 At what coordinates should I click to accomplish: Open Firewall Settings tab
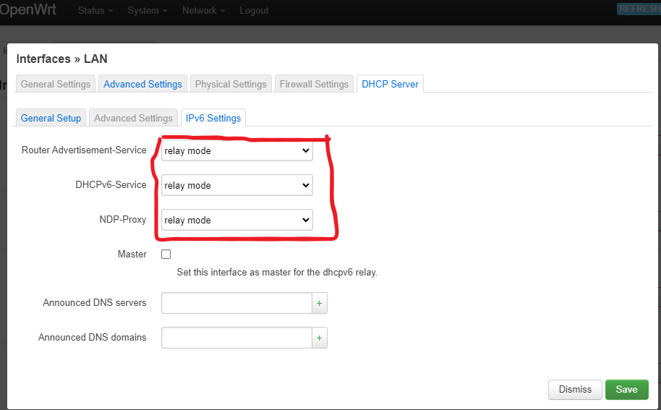(314, 84)
